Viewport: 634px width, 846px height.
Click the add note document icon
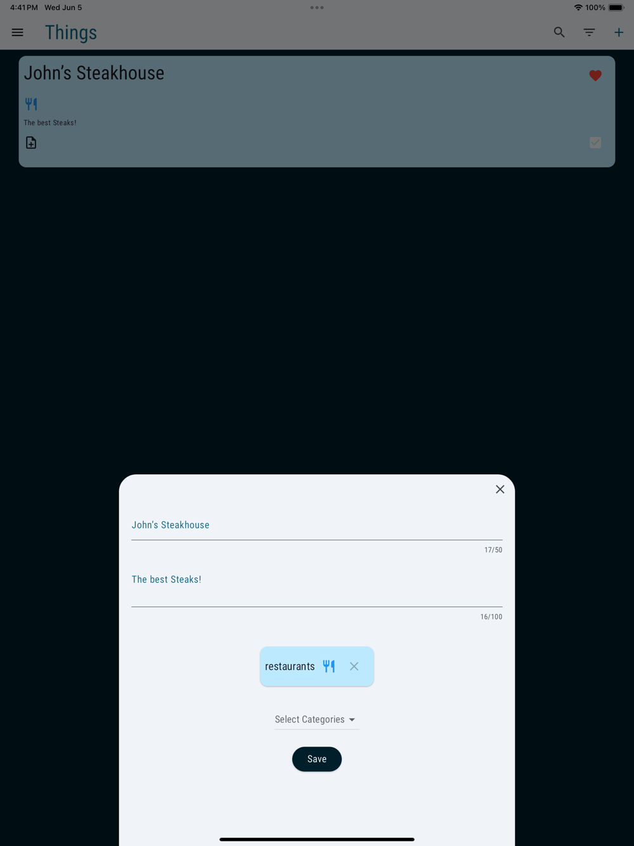coord(31,143)
